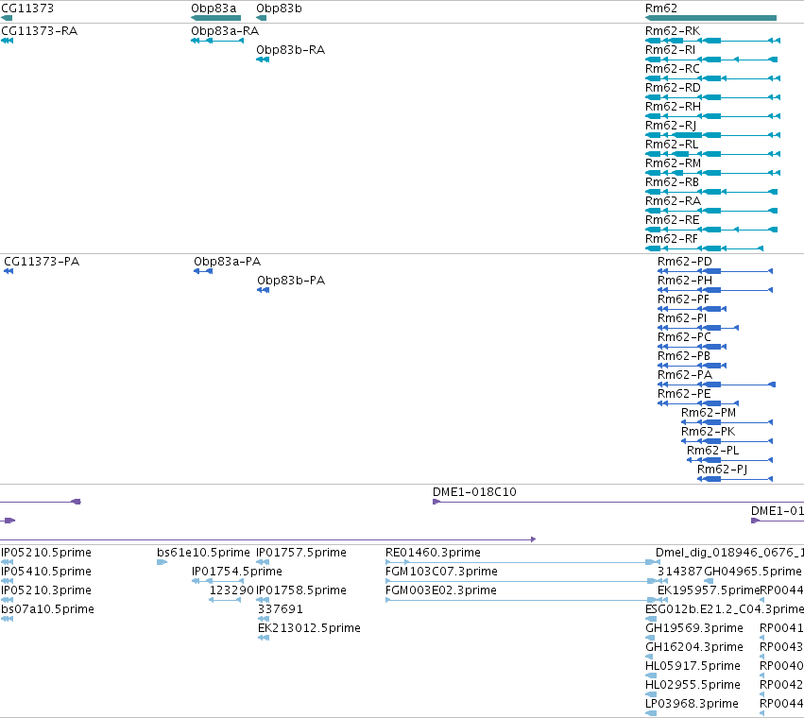804x718 pixels.
Task: Click the Rm62-RC transcript label
Action: 673,69
